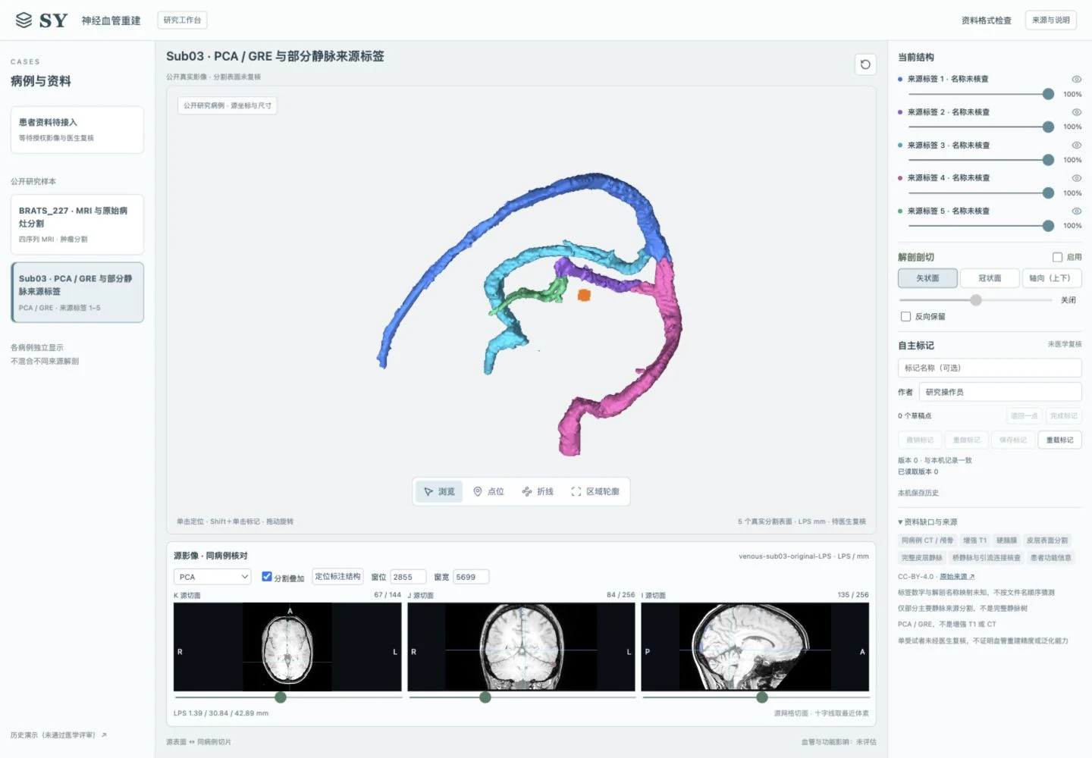The height and width of the screenshot is (758, 1092).
Task: Click the I sagittal slice thumbnail
Action: click(755, 647)
